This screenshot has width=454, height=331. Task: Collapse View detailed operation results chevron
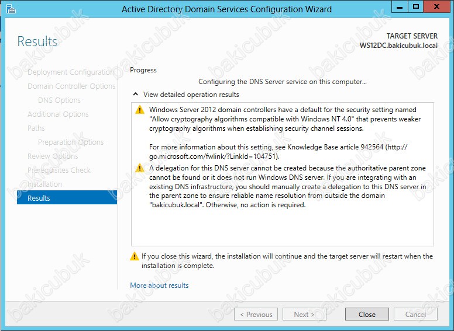pyautogui.click(x=135, y=94)
